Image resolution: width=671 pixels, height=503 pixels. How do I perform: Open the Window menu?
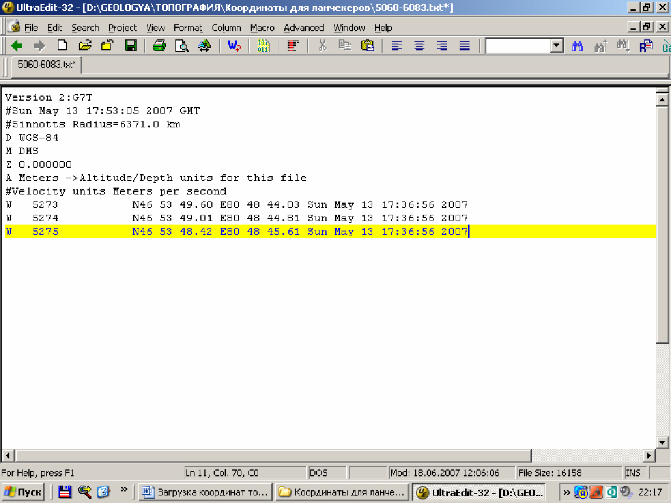349,28
